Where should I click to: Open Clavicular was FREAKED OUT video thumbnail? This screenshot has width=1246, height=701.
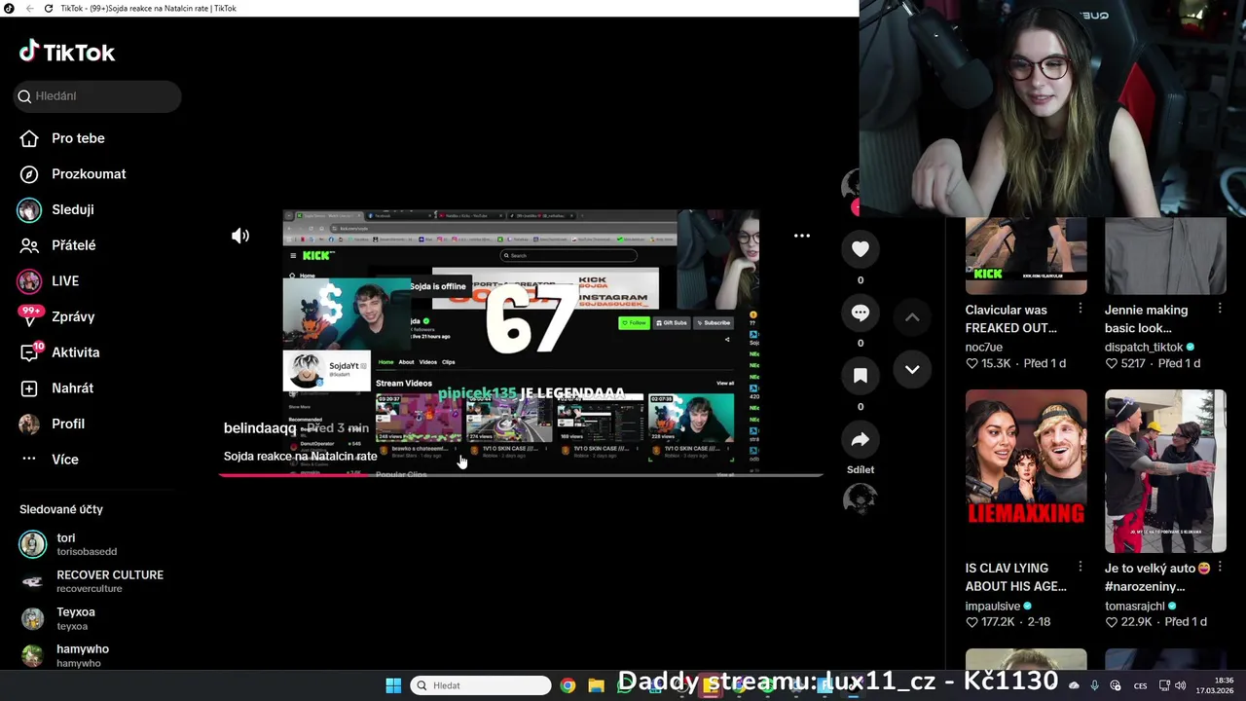pos(1026,255)
